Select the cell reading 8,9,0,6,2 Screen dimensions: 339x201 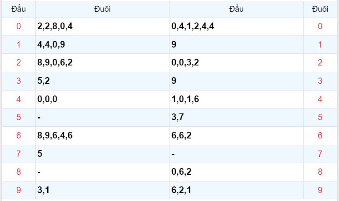point(55,63)
